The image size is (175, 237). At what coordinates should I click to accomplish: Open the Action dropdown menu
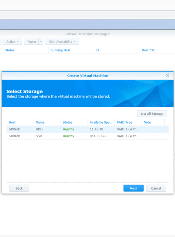coord(12,42)
